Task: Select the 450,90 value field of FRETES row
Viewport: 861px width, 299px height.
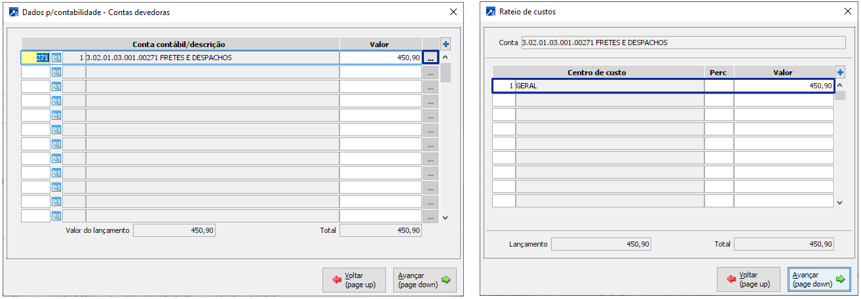Action: pos(380,58)
